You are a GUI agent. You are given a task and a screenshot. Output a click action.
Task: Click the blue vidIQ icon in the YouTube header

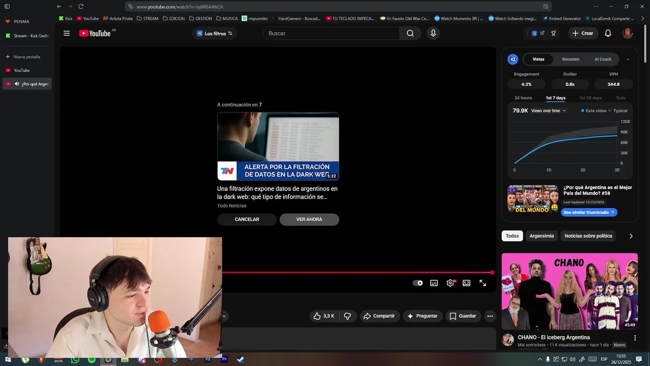pos(534,34)
